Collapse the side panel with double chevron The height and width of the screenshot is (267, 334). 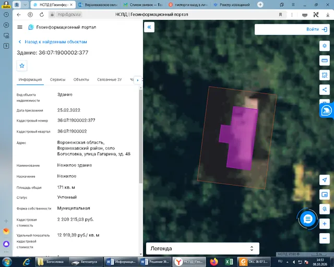coord(149,27)
